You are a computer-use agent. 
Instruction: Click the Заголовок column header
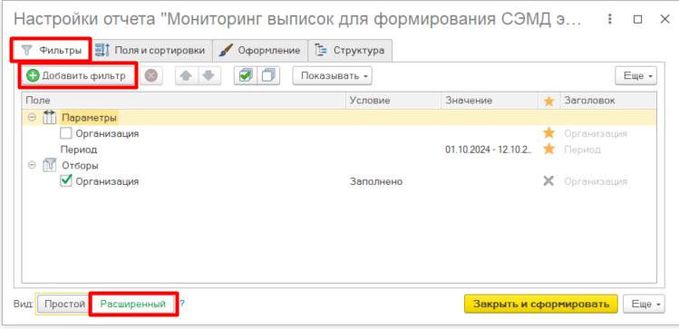tap(608, 101)
